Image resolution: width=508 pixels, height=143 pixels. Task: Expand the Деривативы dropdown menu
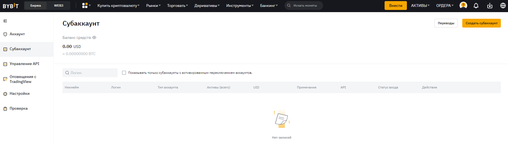(207, 6)
